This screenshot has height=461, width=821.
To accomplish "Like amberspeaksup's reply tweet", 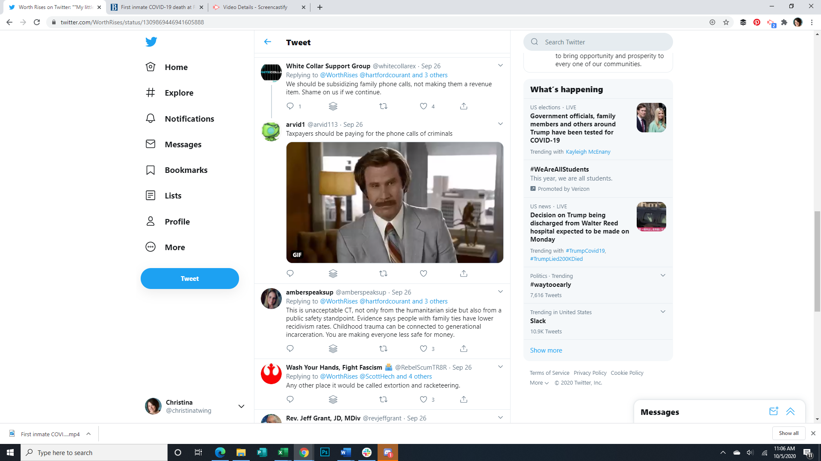I will 423,349.
